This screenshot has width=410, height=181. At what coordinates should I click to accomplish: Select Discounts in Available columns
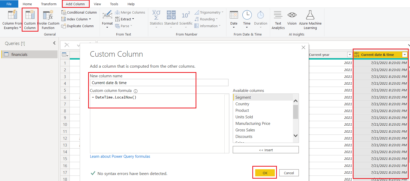[263, 136]
